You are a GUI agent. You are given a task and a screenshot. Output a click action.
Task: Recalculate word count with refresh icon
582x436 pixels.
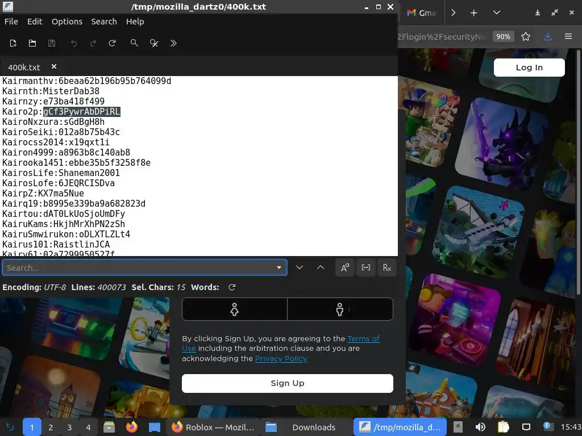point(232,287)
